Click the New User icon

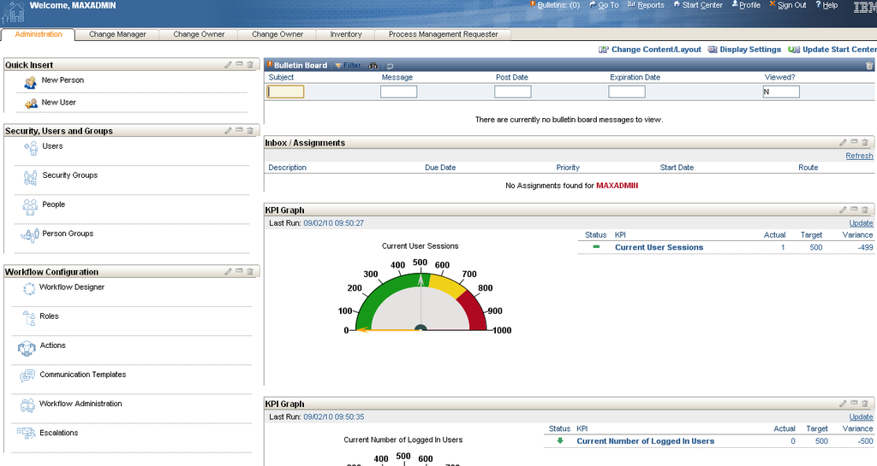pos(31,103)
